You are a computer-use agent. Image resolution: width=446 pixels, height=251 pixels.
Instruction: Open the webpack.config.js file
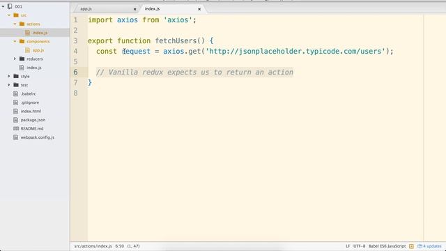(37, 137)
